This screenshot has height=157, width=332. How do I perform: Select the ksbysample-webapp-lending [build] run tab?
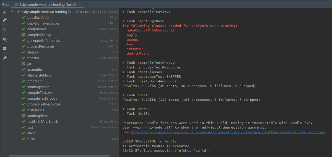point(48,5)
